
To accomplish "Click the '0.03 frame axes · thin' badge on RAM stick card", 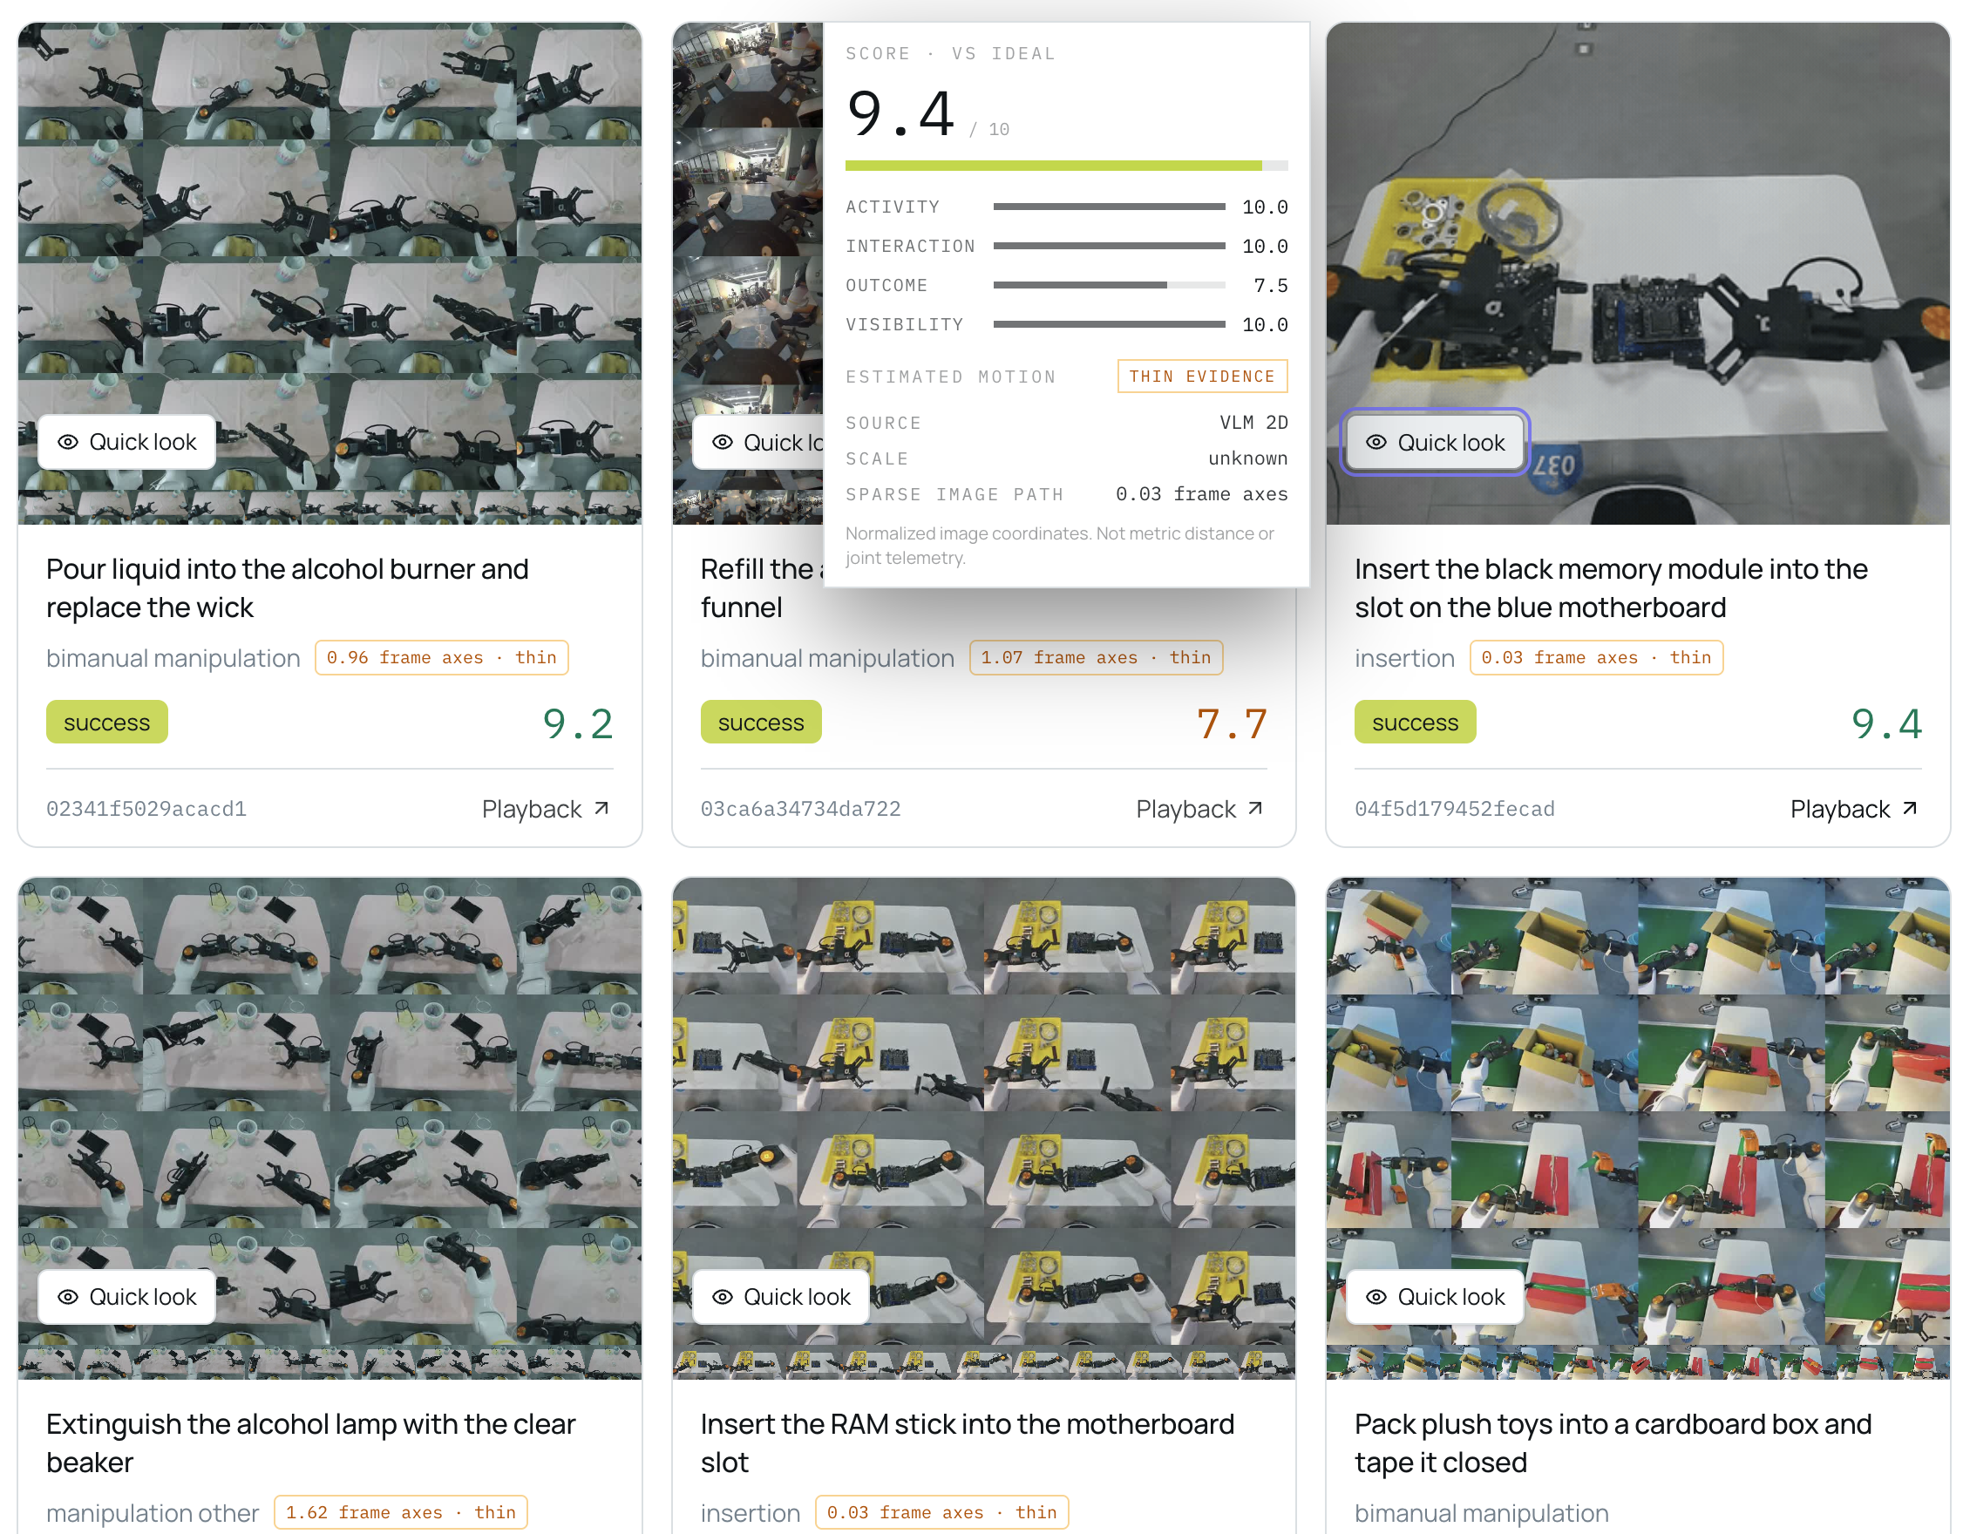I will coord(942,1512).
